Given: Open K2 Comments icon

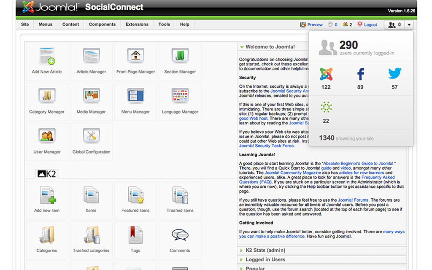Looking at the screenshot, I should 180,236.
